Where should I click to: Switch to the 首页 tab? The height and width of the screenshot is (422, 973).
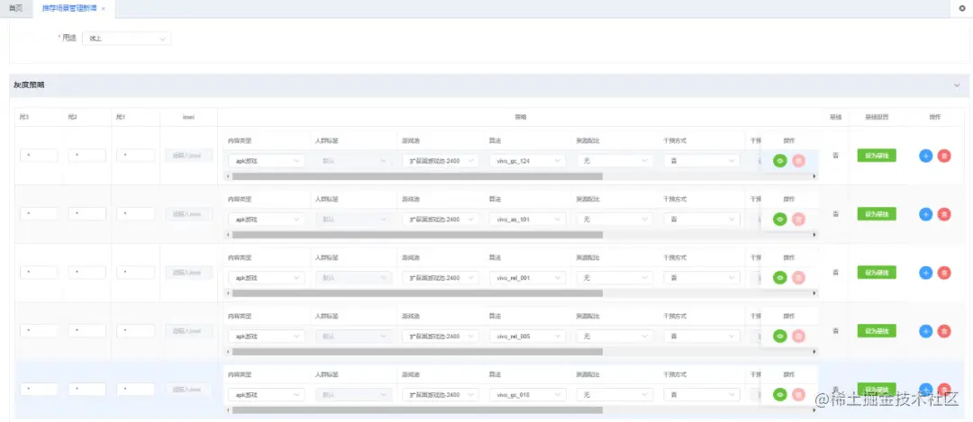(15, 9)
